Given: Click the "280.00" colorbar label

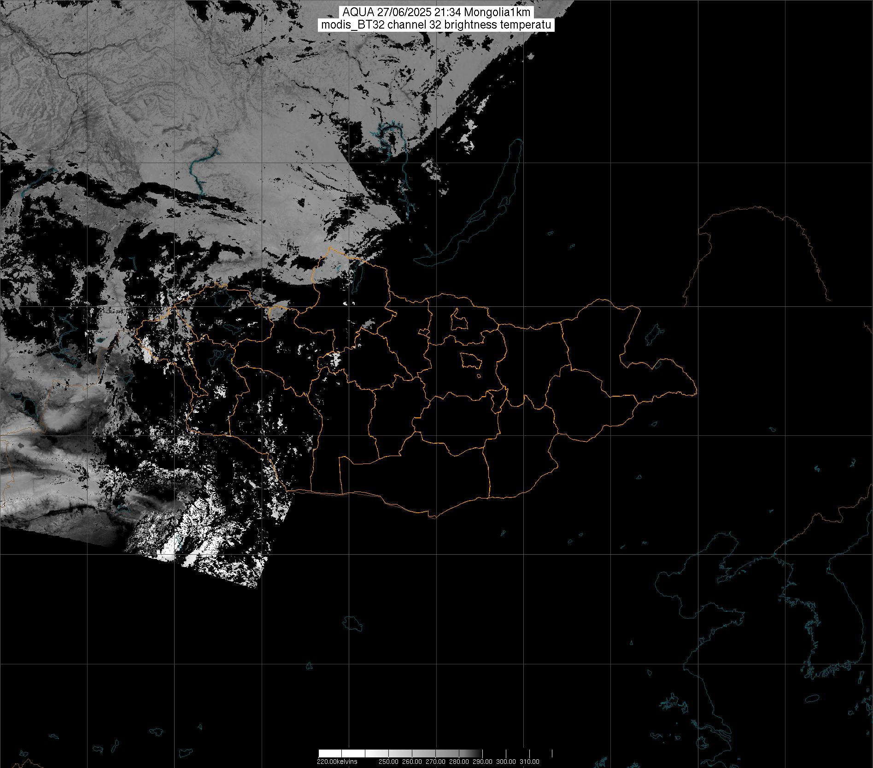Looking at the screenshot, I should [458, 762].
